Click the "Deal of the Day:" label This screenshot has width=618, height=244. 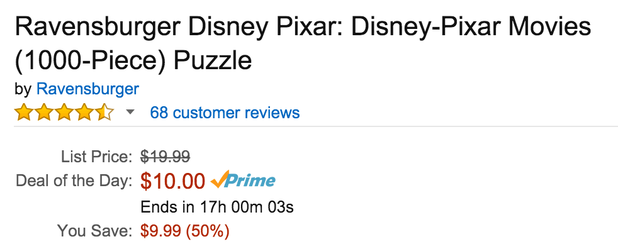[74, 181]
